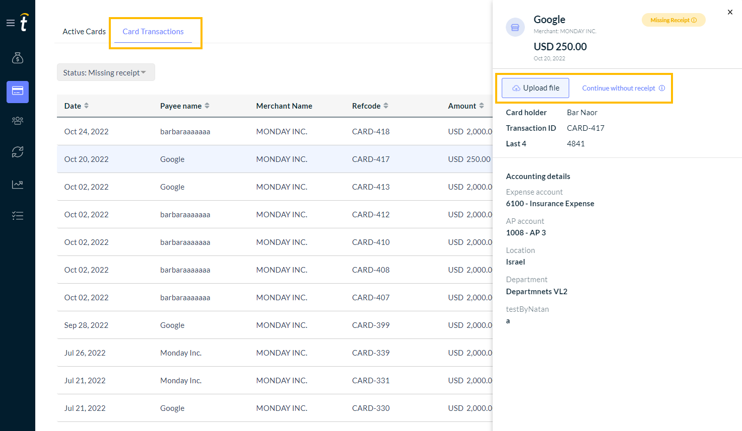Click info icon beside Continue without receipt
The height and width of the screenshot is (431, 742).
point(662,88)
